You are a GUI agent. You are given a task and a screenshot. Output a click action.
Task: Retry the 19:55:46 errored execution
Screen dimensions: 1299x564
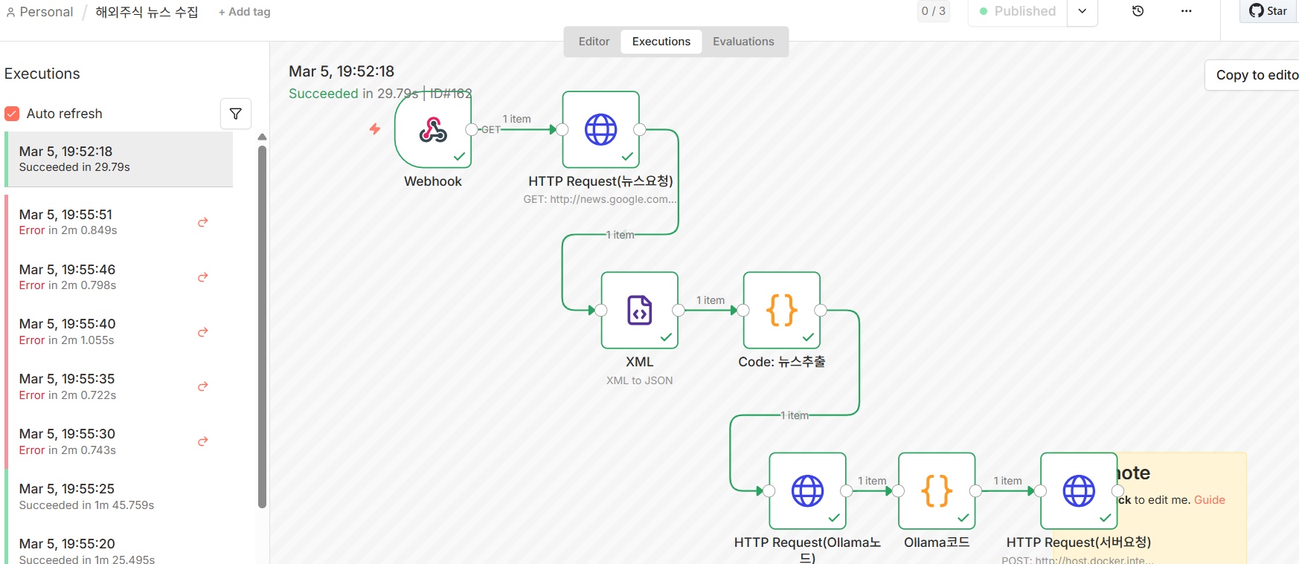click(202, 277)
